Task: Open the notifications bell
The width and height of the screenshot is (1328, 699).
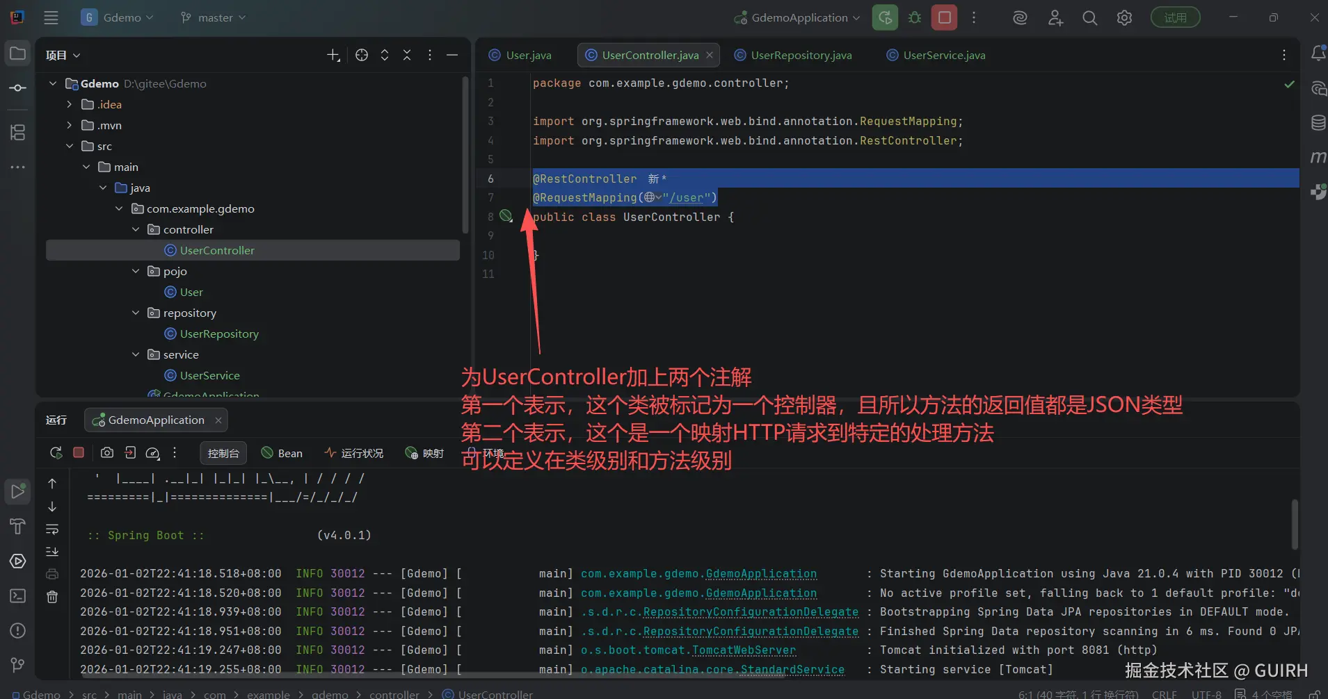Action: (1318, 53)
